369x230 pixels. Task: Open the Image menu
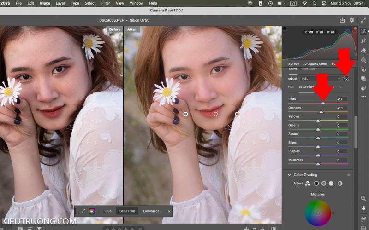tap(45, 3)
